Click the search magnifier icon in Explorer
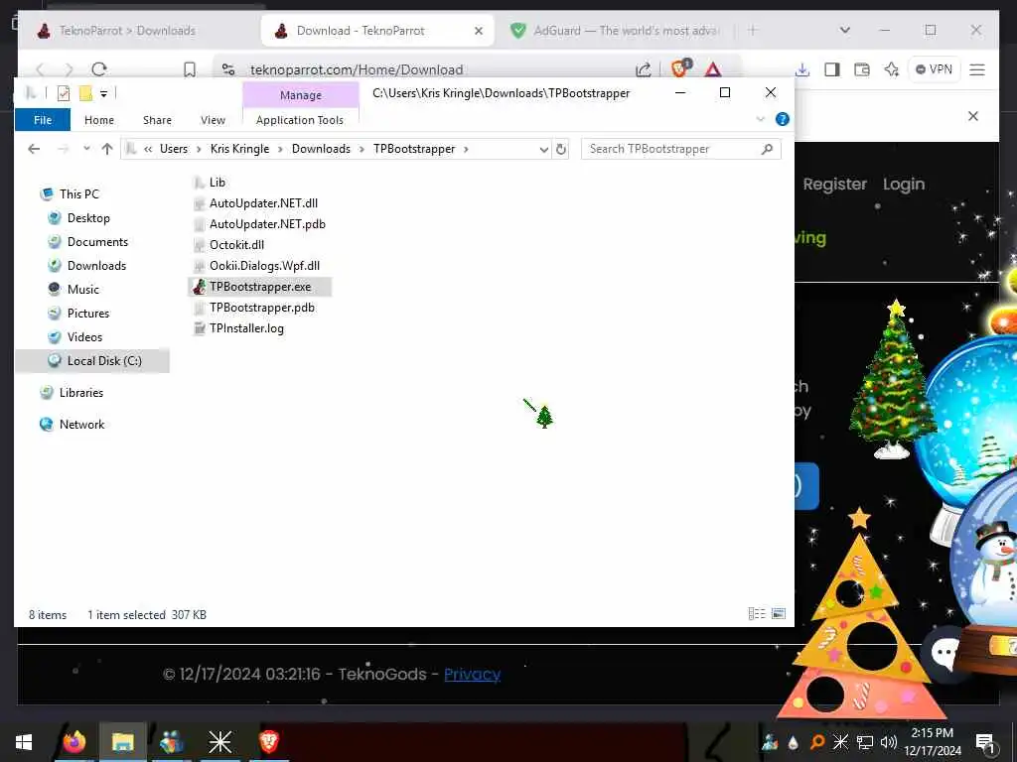The width and height of the screenshot is (1017, 762). point(768,149)
